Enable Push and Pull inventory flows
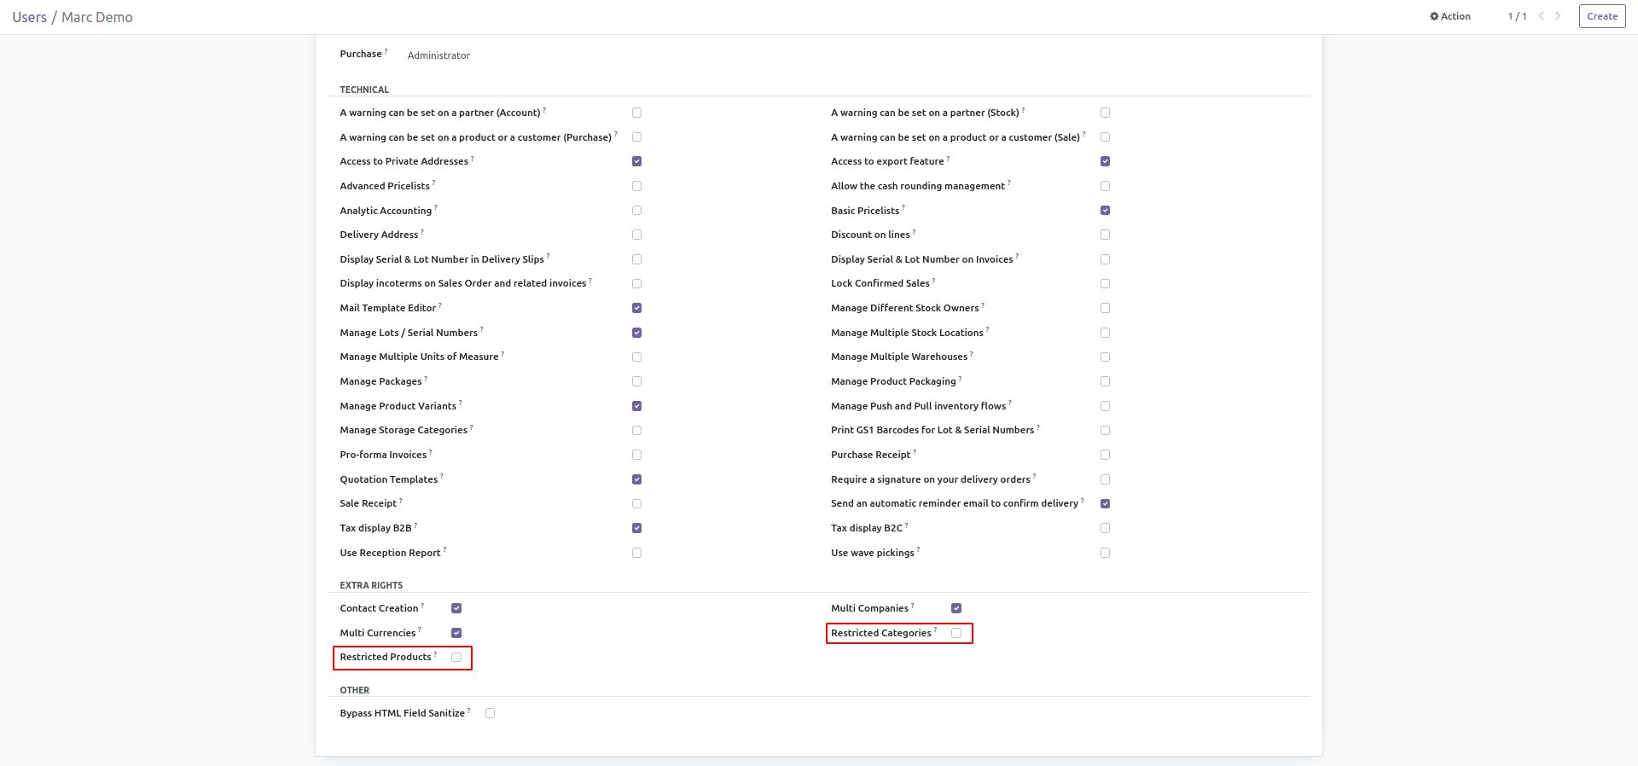This screenshot has height=766, width=1638. click(x=1105, y=406)
